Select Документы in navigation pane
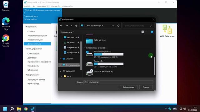 coord(72,47)
